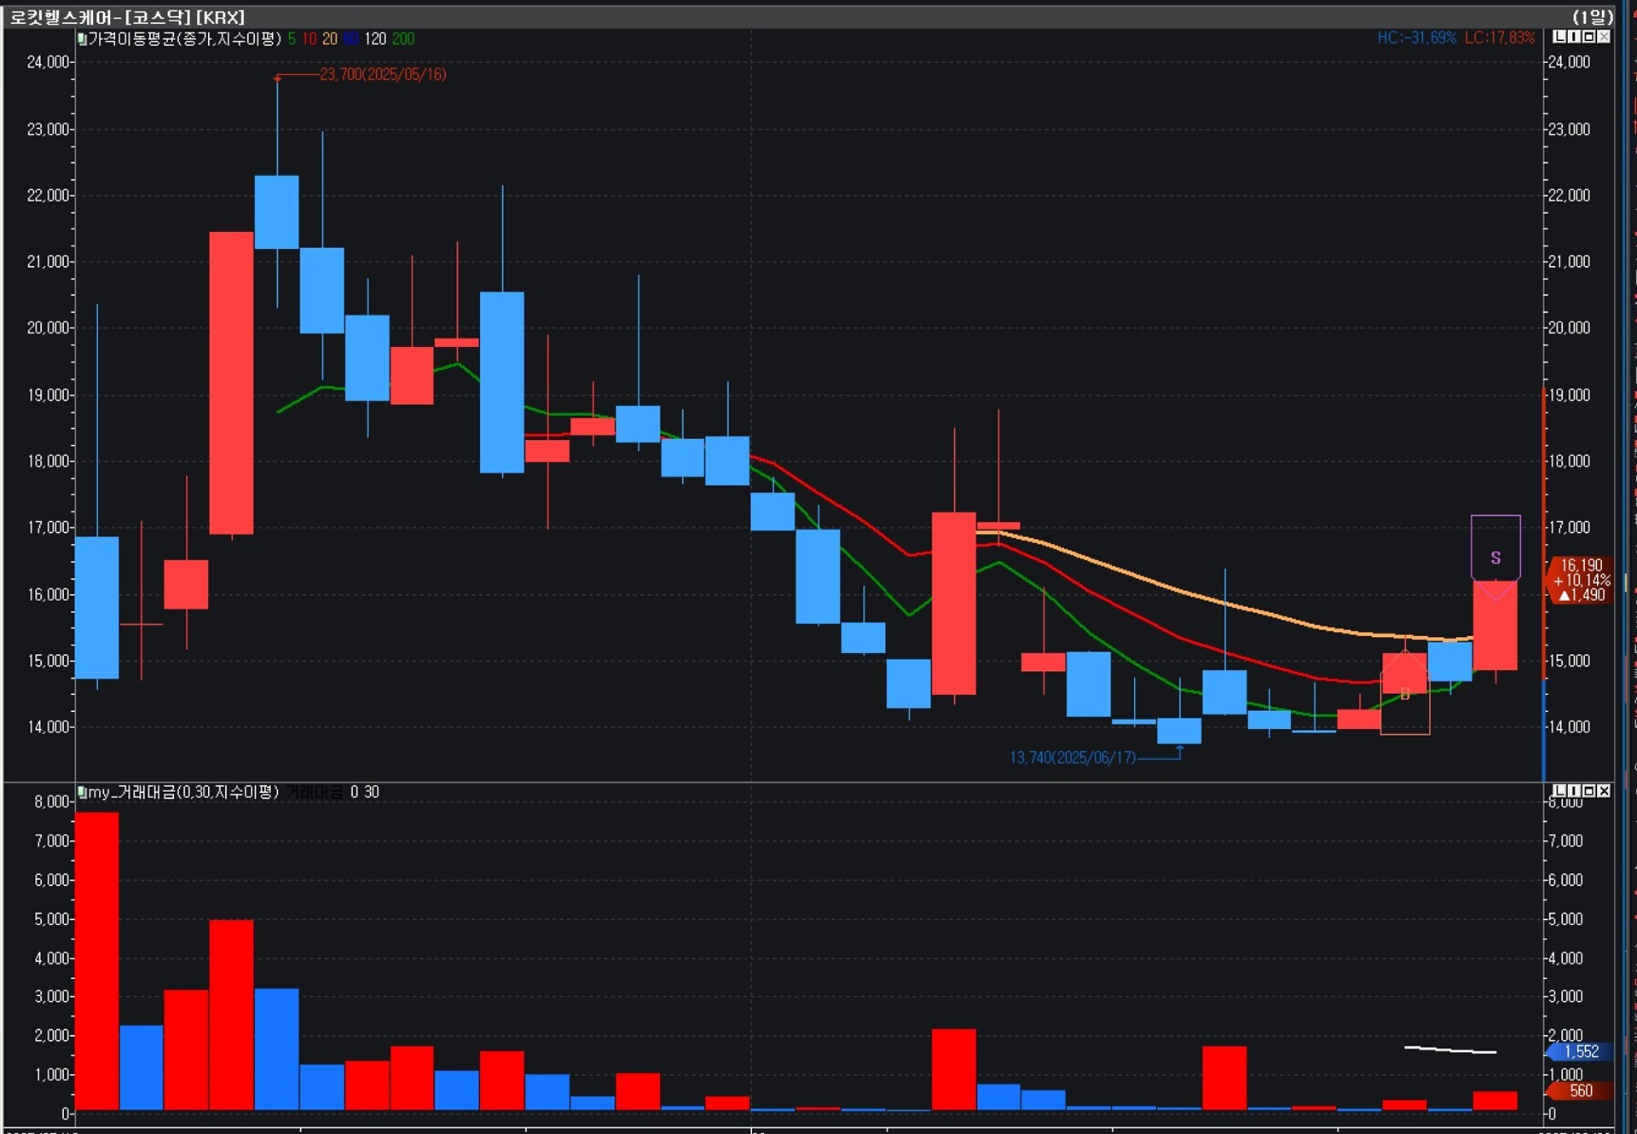Viewport: 1637px width, 1134px height.
Task: Toggle the moving average indicator square icon
Action: [x=82, y=38]
